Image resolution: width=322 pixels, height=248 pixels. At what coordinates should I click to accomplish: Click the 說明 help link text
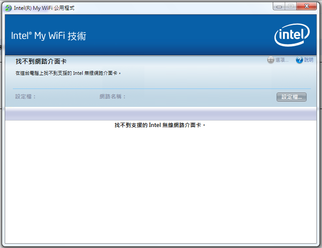309,60
